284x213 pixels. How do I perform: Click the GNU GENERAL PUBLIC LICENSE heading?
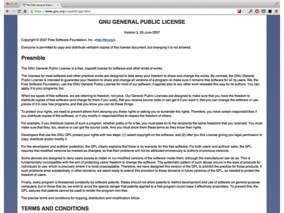[x=142, y=22]
